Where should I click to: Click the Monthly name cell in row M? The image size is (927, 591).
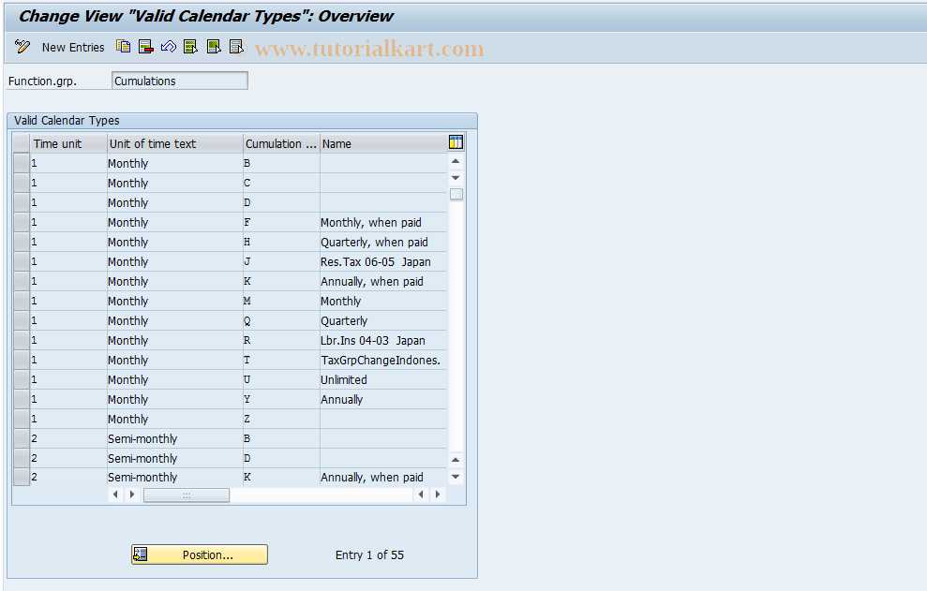point(383,301)
